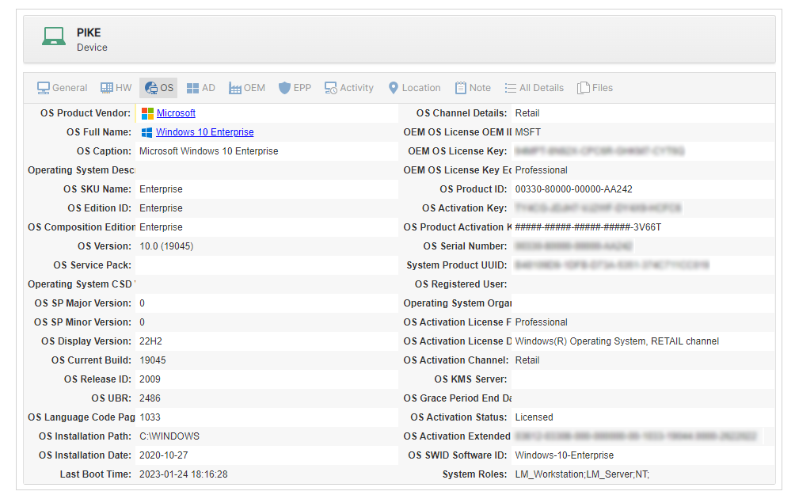Click the OS KMS Server label
The height and width of the screenshot is (495, 795).
470,379
